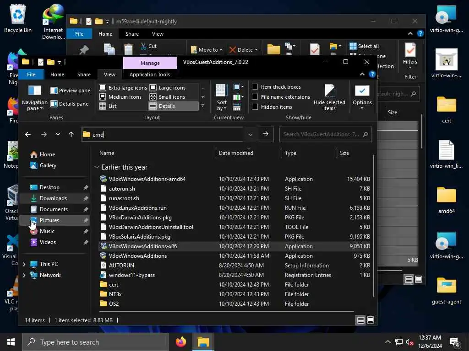This screenshot has height=351, width=469.
Task: Collapse the ribbon with the chevron
Action: coord(362,74)
